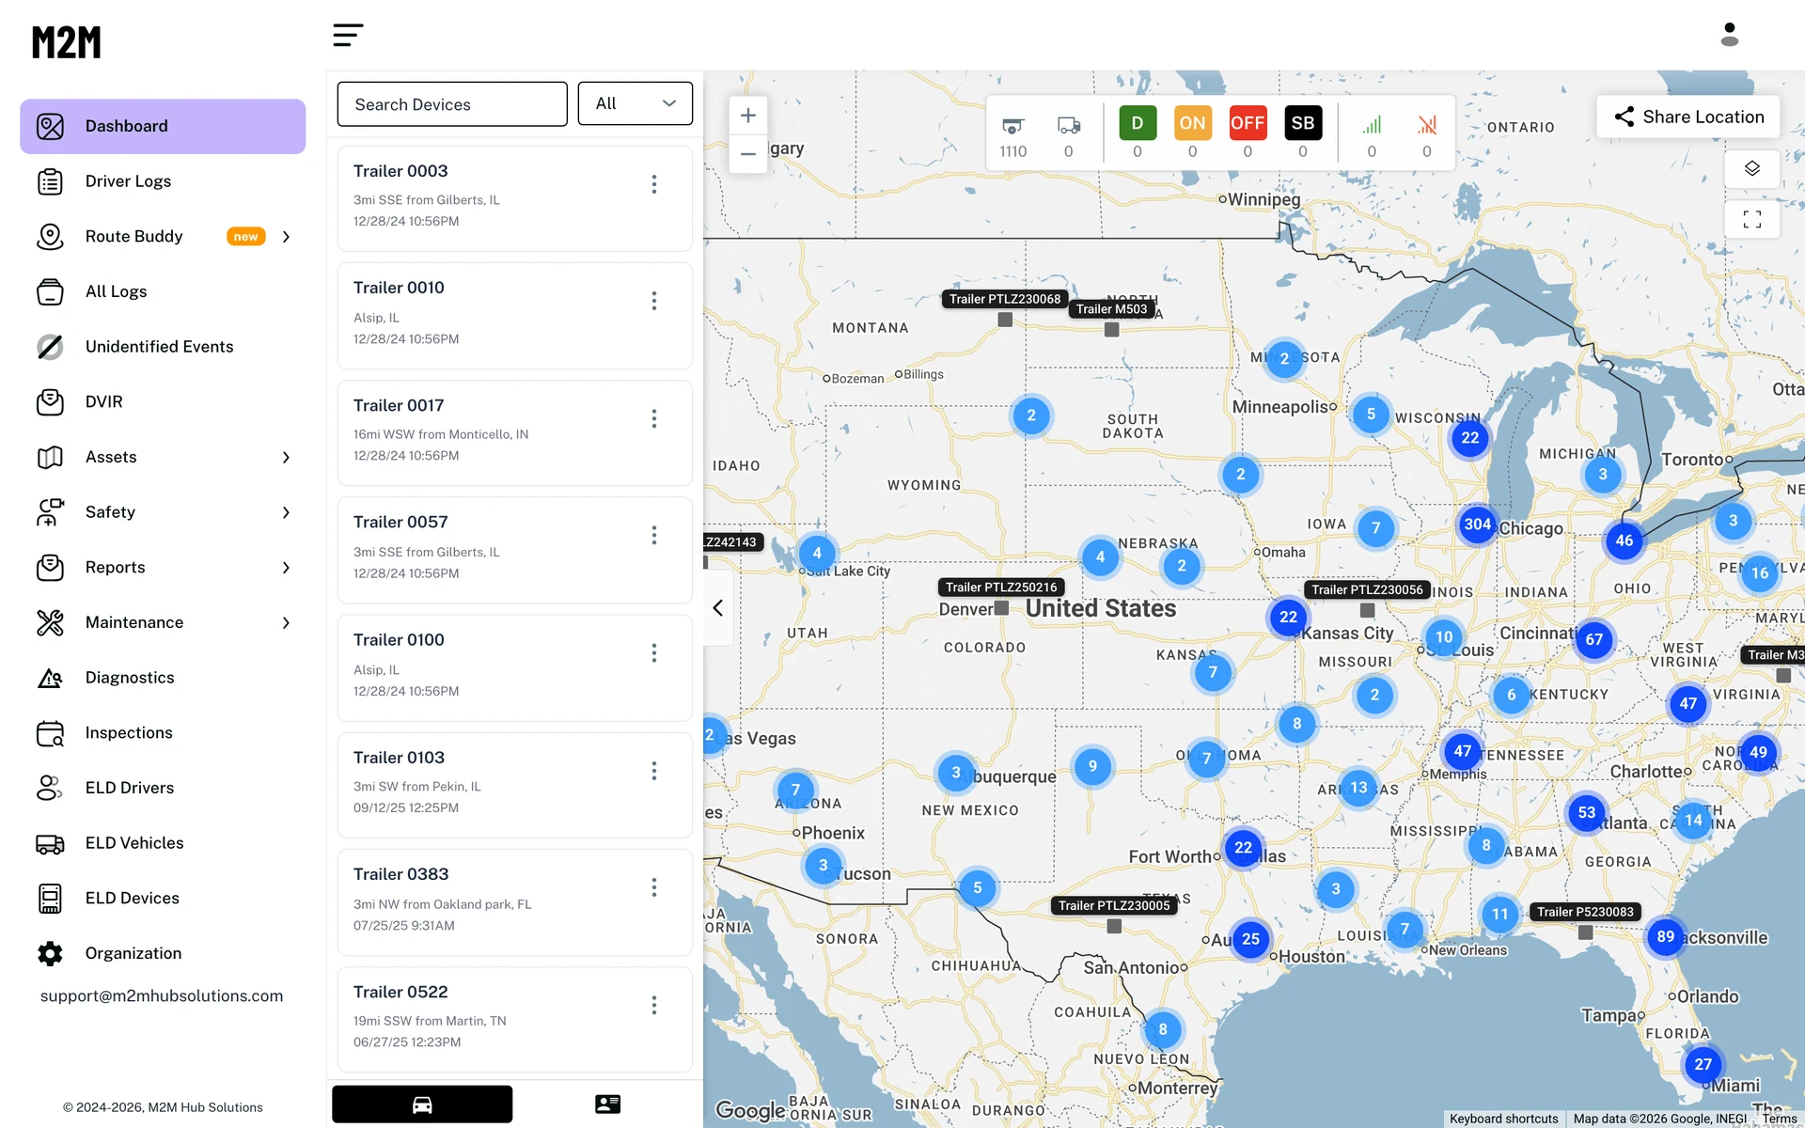1805x1128 pixels.
Task: Switch to the drivers list tab
Action: pyautogui.click(x=607, y=1104)
